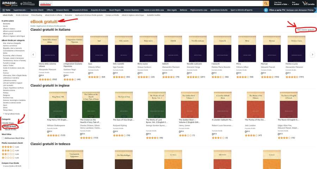Viewport: 317px width, 169px height.
Task: Open the shopping cart (Carrello)
Action: [x=309, y=4]
